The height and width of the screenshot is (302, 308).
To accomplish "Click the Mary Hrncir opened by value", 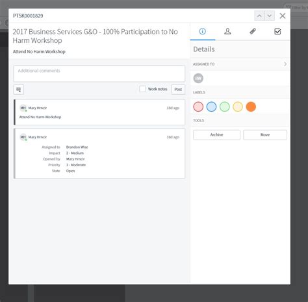I will click(x=75, y=159).
